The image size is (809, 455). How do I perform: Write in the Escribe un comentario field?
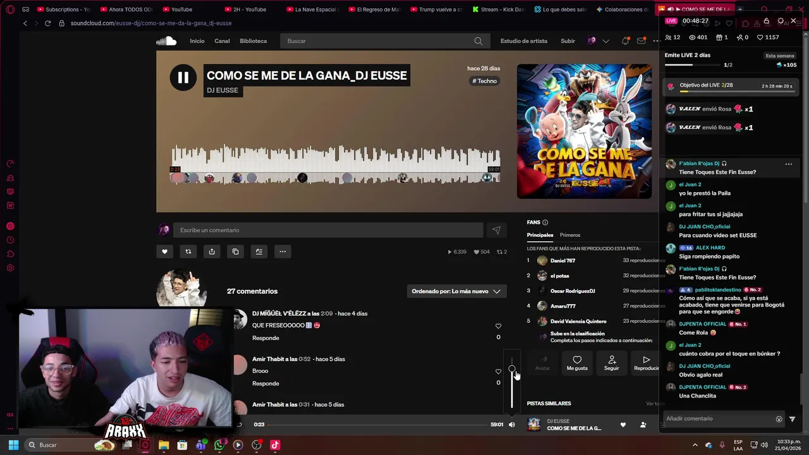329,230
